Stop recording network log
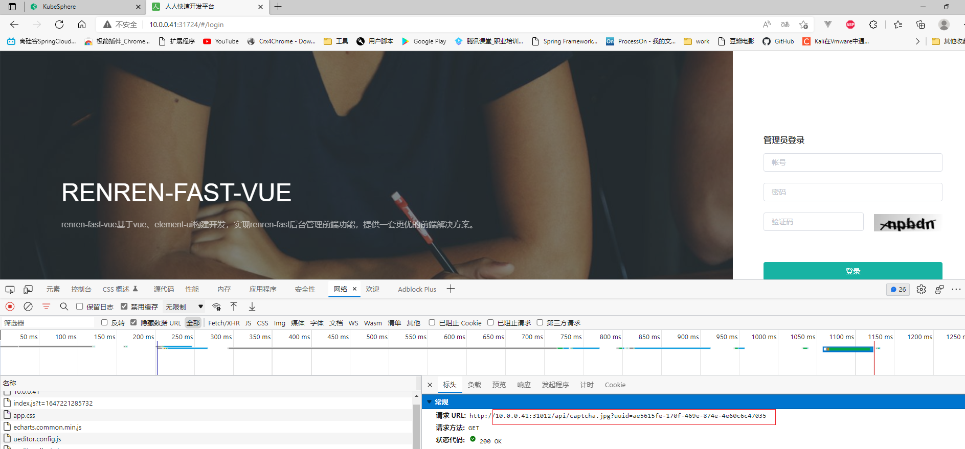Image resolution: width=965 pixels, height=449 pixels. 10,306
